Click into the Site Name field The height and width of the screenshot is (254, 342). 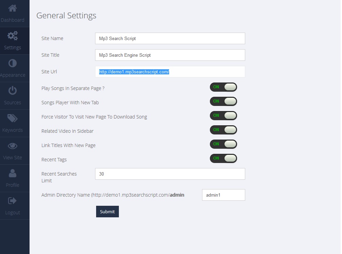pyautogui.click(x=170, y=38)
